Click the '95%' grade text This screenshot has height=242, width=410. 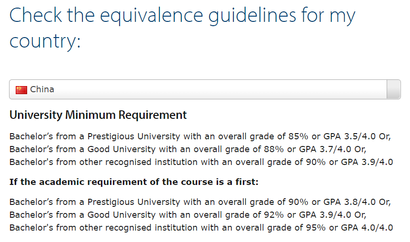point(316,227)
